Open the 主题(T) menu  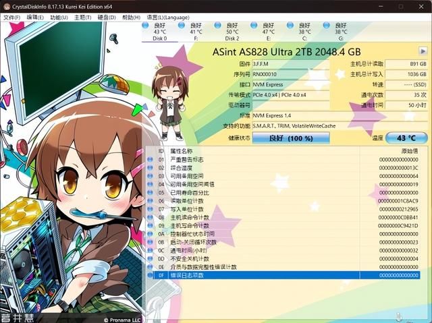coord(82,18)
